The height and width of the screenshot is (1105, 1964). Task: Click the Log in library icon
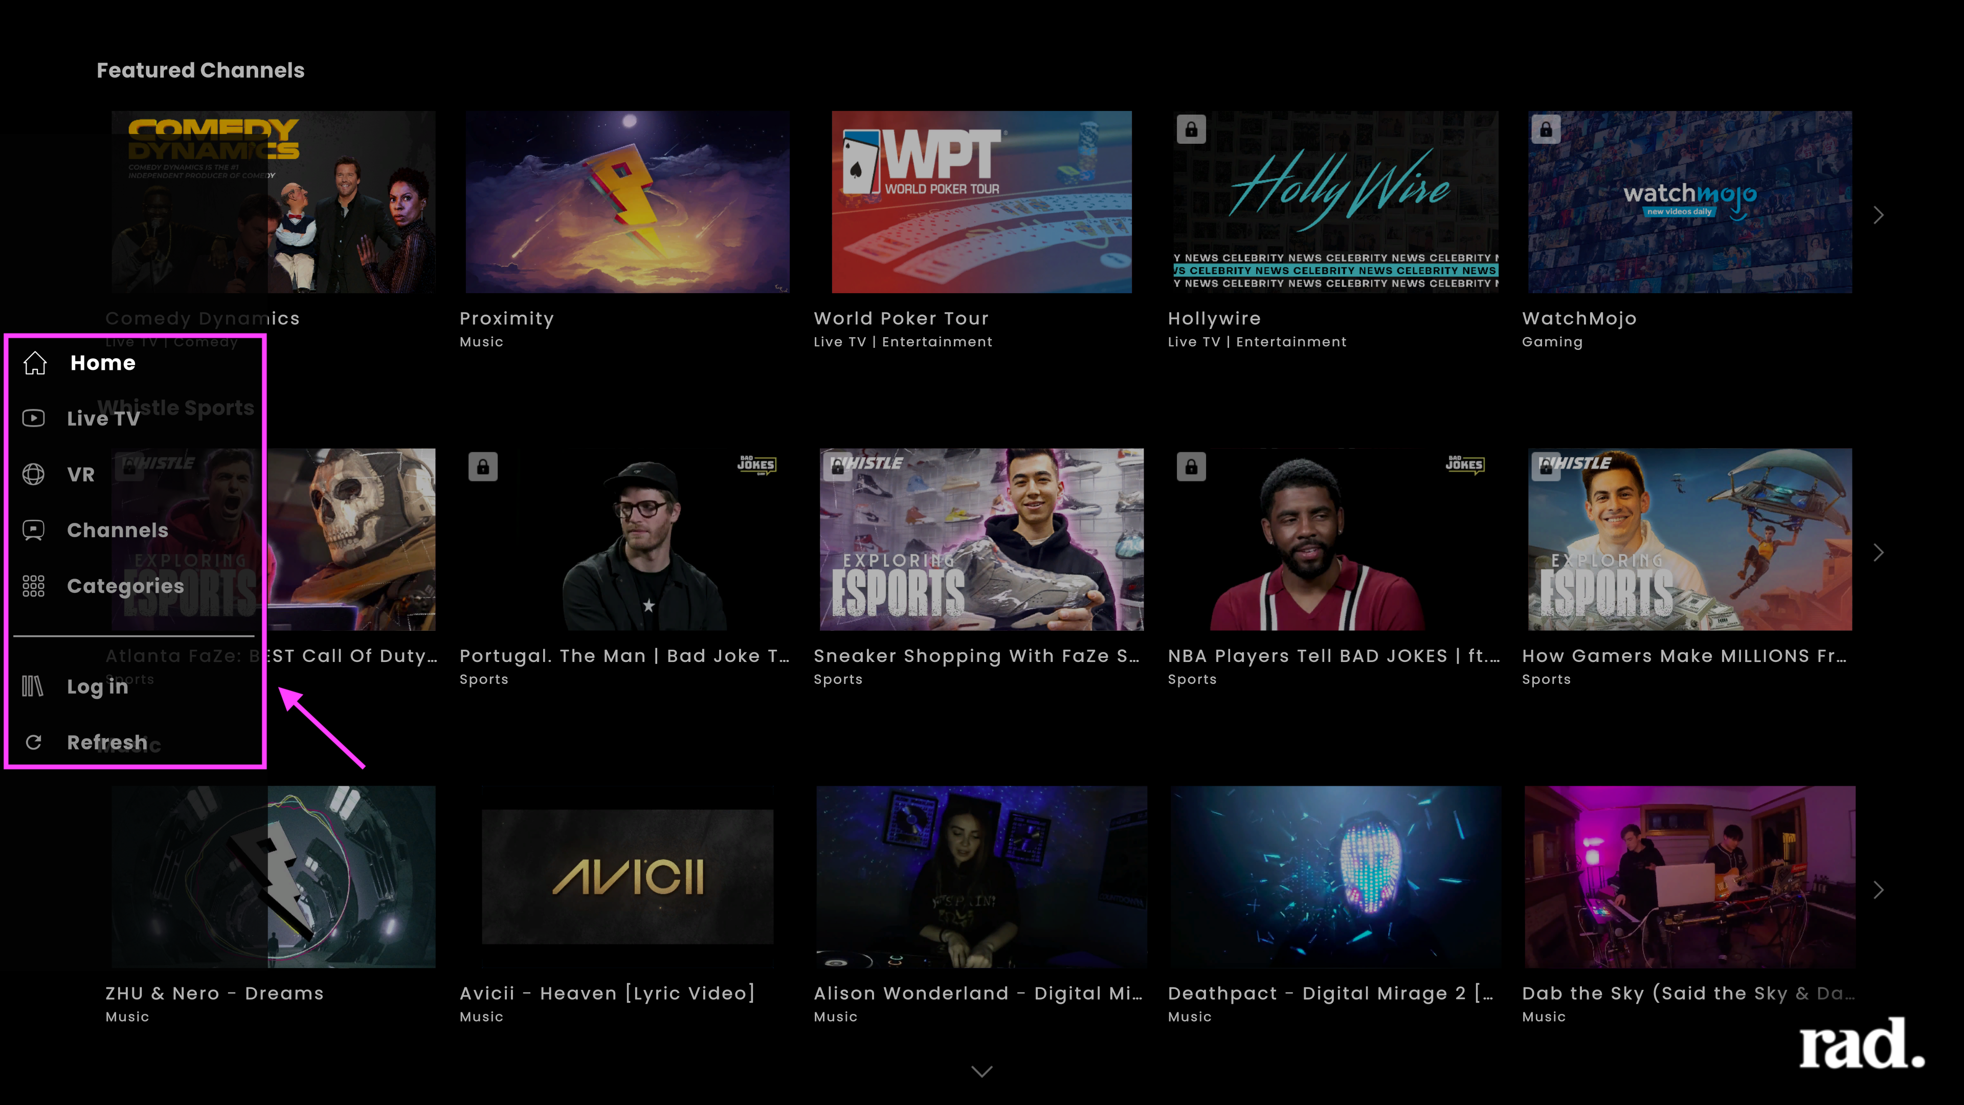33,687
